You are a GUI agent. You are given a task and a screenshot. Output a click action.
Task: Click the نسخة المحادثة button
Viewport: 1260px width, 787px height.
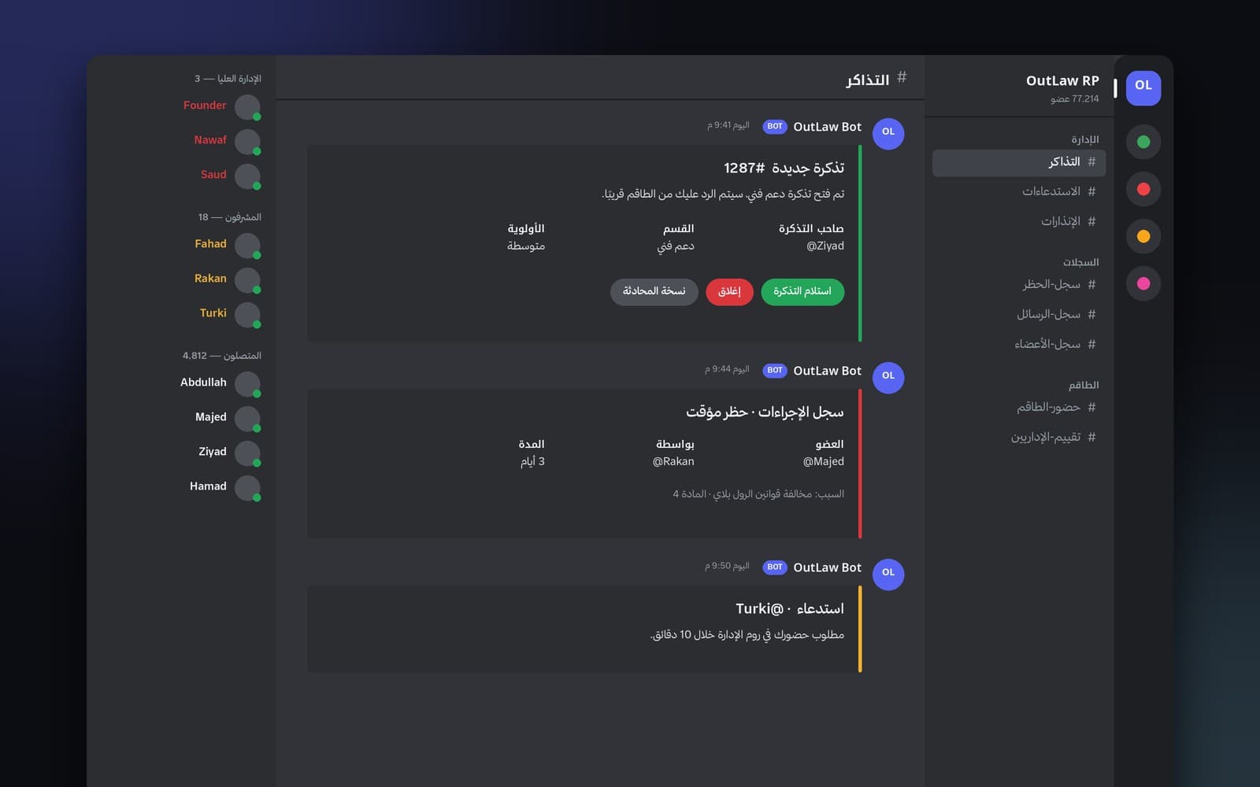point(654,291)
